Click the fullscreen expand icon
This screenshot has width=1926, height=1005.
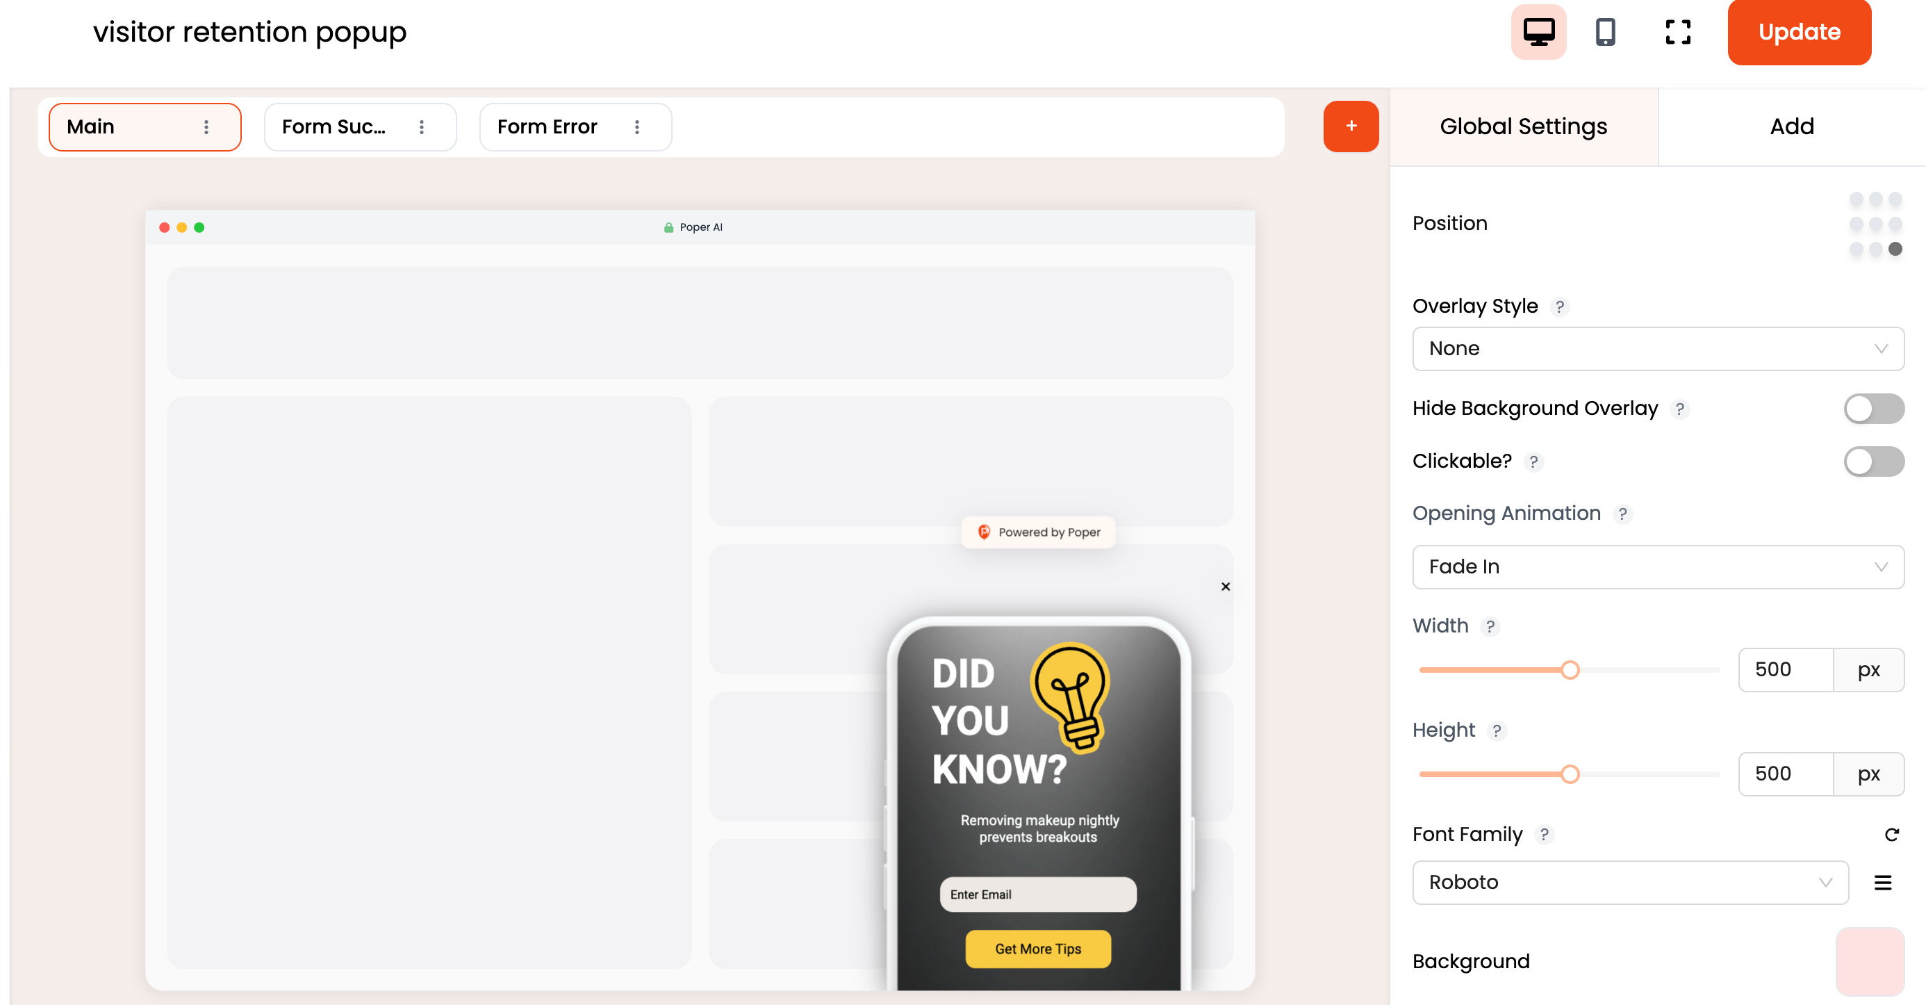coord(1679,32)
